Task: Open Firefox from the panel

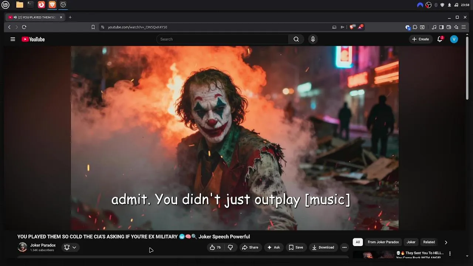Action: [41, 5]
